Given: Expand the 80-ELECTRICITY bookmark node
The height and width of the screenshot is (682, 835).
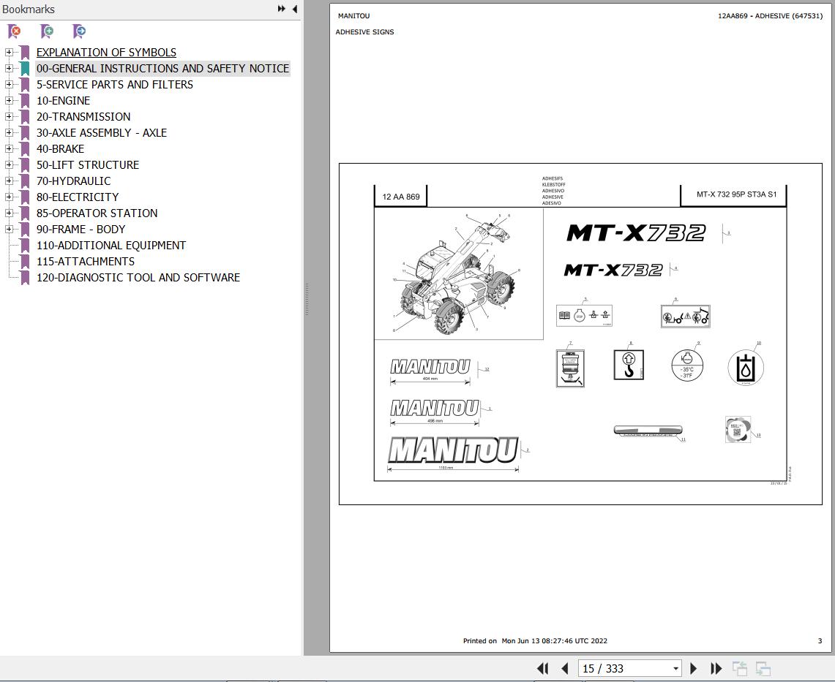Looking at the screenshot, I should (9, 197).
